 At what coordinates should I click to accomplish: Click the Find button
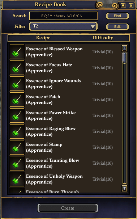[x=117, y=16]
